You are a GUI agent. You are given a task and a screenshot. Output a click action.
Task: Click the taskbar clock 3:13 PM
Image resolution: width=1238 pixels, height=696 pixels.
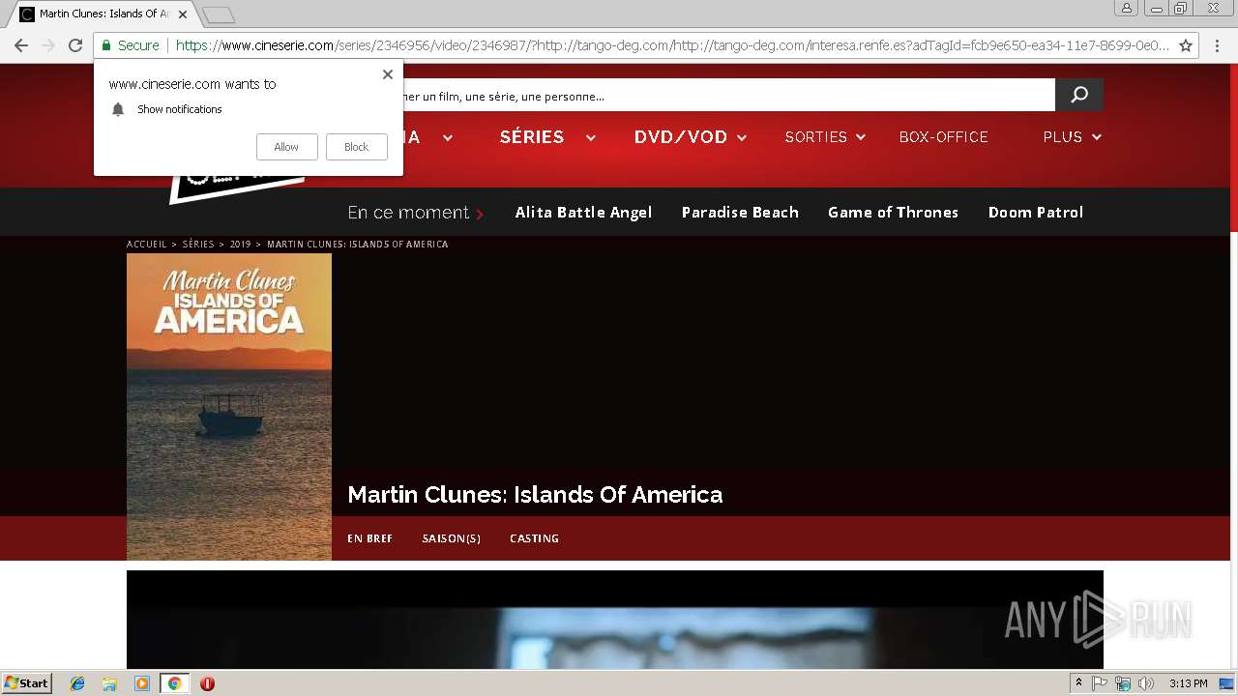coord(1188,683)
